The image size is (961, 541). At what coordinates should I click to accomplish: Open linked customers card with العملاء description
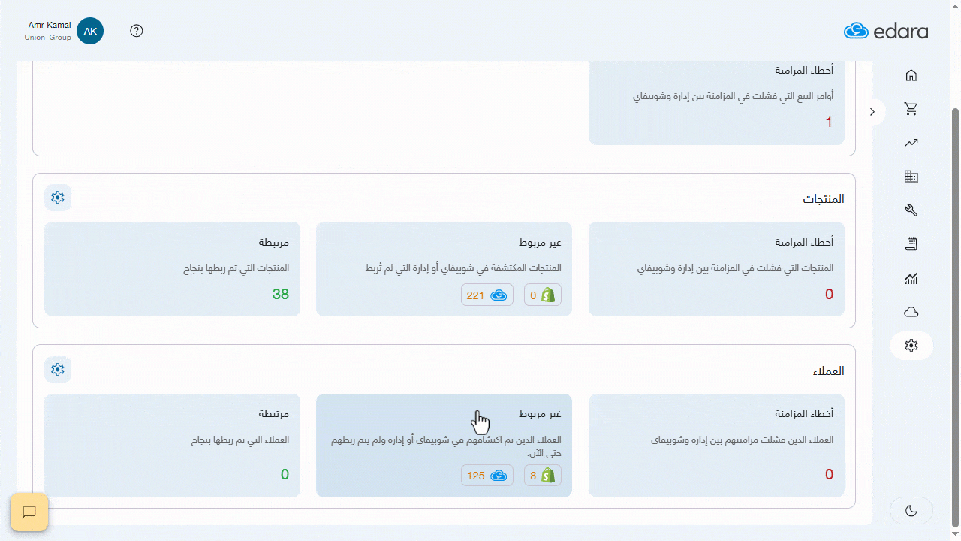[172, 446]
